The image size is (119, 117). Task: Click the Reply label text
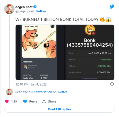coord(33,102)
